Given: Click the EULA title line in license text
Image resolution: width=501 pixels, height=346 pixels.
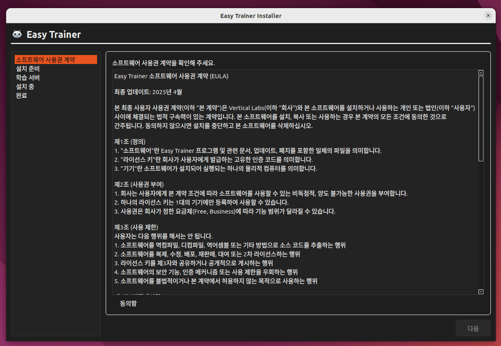Looking at the screenshot, I should pos(171,76).
